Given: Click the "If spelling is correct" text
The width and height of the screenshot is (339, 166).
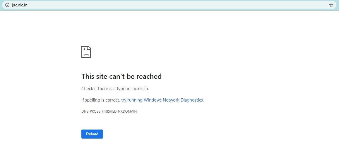Looking at the screenshot, I should tap(100, 100).
